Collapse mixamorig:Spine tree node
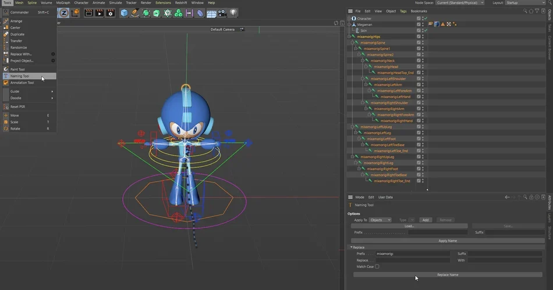This screenshot has height=290, width=553. 352,42
